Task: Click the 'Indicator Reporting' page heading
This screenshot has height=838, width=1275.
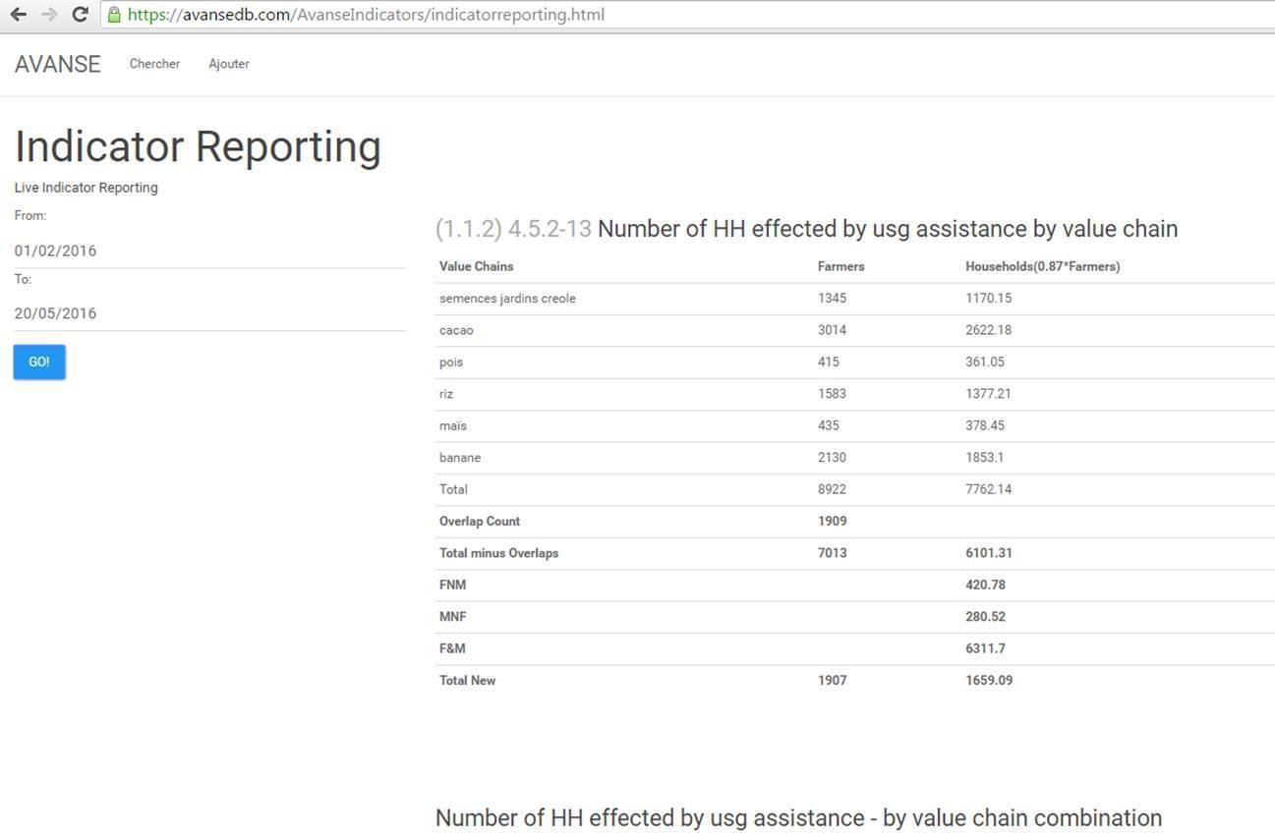Action: pos(198,146)
